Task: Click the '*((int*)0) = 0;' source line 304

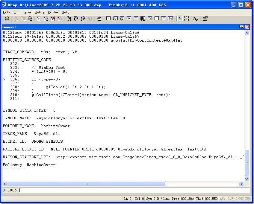Action: pos(49,71)
